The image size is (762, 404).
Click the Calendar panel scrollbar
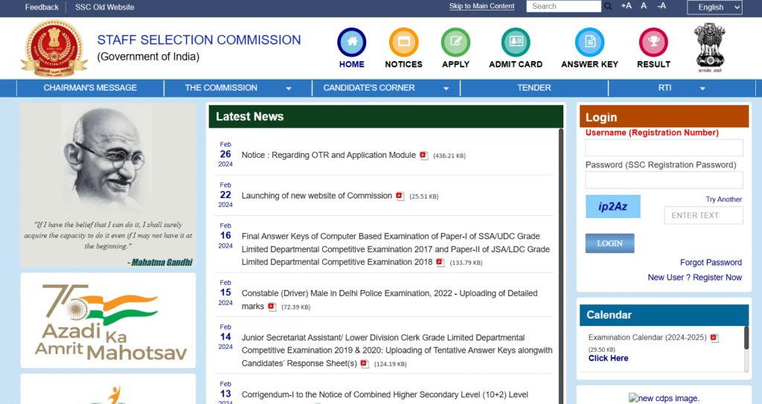click(x=746, y=338)
